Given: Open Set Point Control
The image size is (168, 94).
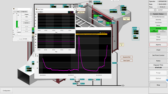Looking at the screenshot, I should click(x=158, y=55).
